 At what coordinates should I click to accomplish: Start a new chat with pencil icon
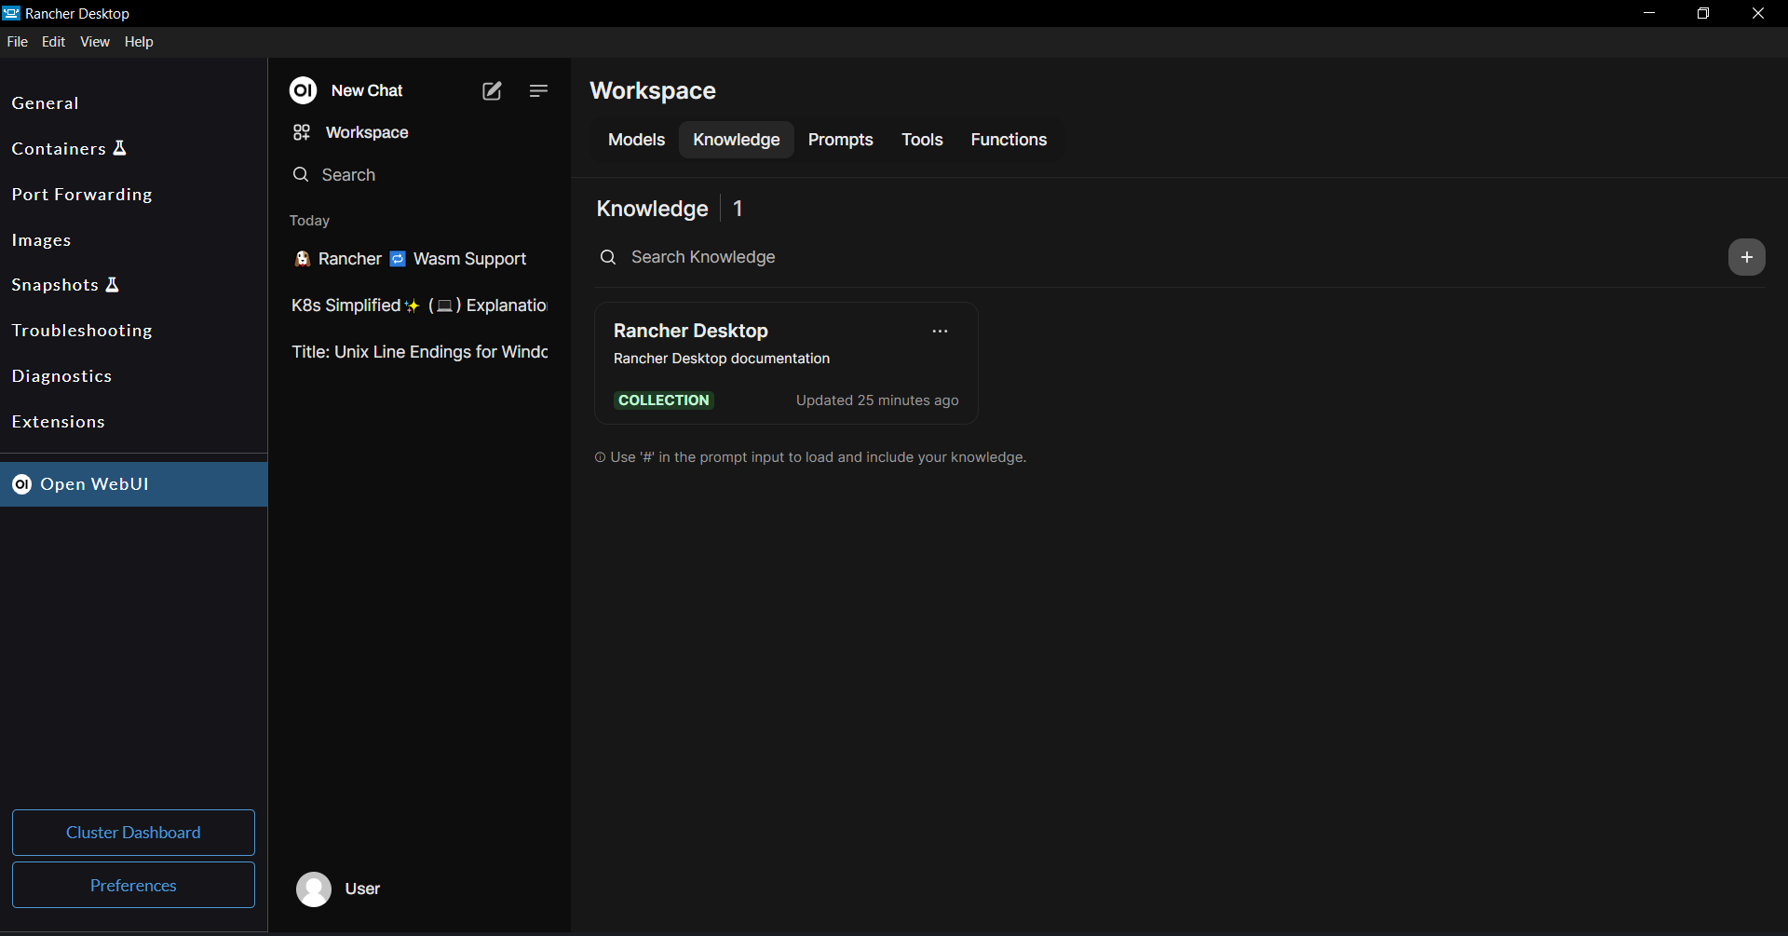click(492, 90)
